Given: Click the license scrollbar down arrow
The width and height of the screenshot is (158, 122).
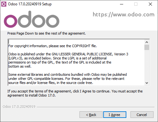Looking at the screenshot, I should tap(147, 83).
